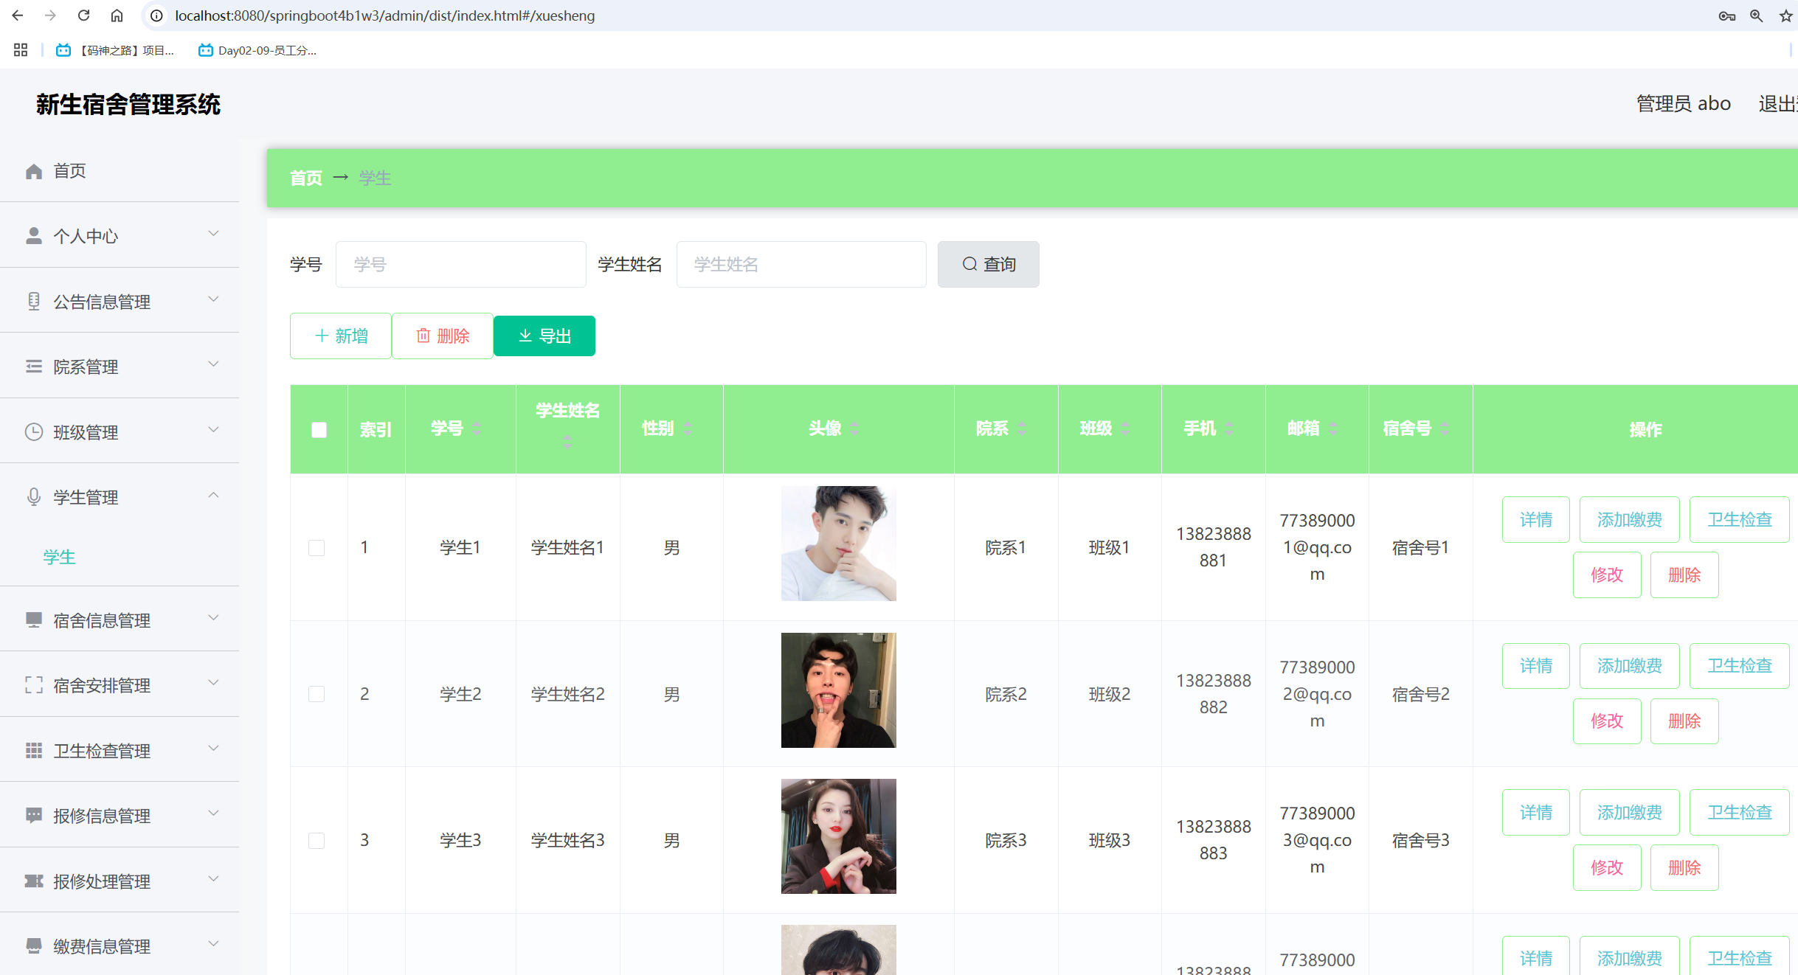Check the checkbox for row 学生1

click(317, 548)
